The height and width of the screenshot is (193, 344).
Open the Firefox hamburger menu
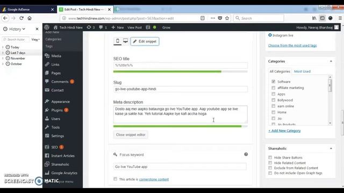click(x=340, y=18)
